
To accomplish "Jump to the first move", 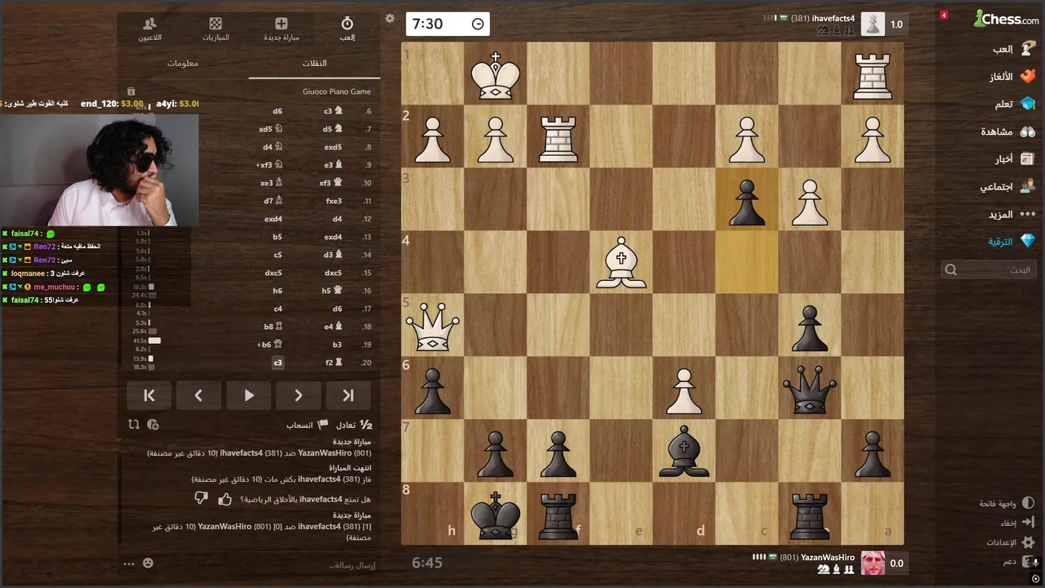I will coord(149,395).
